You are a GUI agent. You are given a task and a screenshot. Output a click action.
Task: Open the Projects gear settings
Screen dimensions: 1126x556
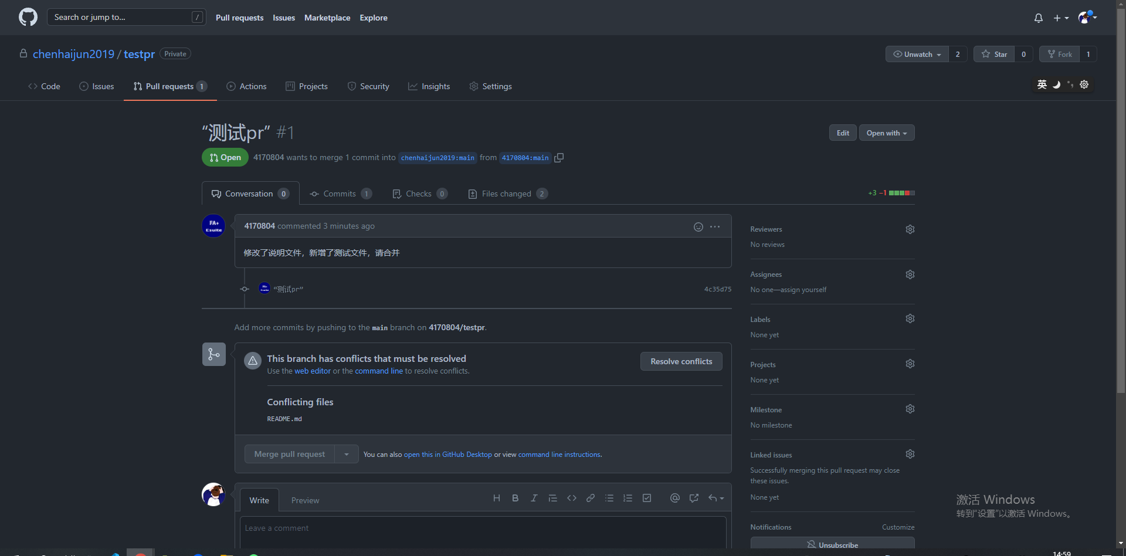[x=910, y=364]
